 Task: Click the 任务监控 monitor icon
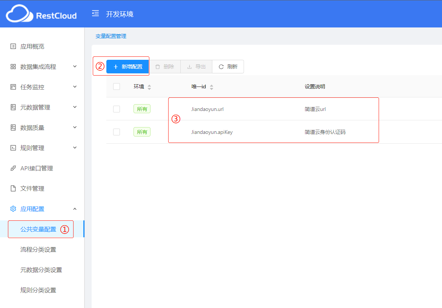pos(13,87)
